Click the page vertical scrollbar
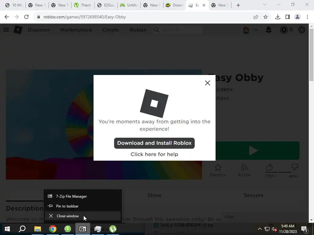Screen dimensions: 314x235 tap(312, 55)
